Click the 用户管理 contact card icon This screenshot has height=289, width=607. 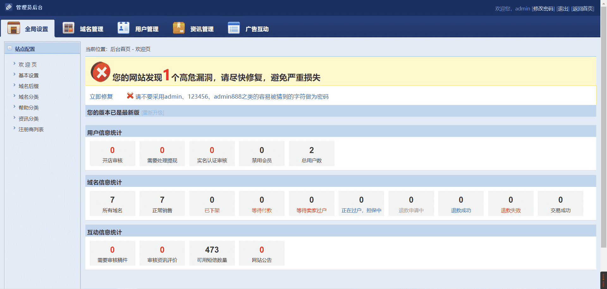point(123,28)
